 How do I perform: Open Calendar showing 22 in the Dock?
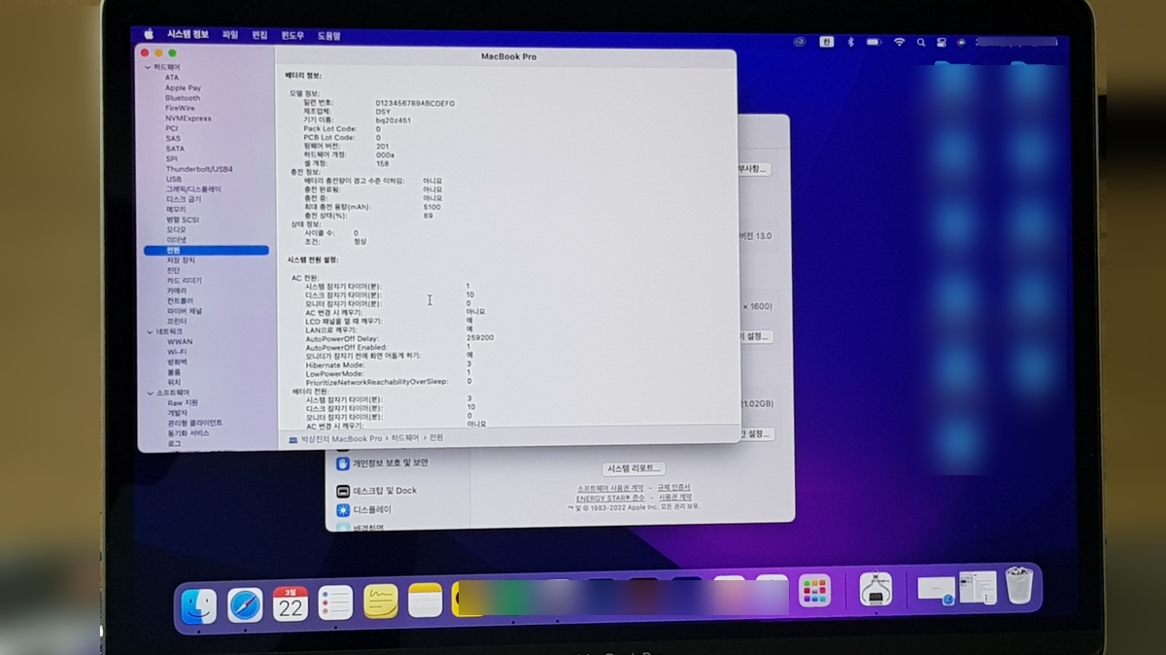(x=291, y=603)
